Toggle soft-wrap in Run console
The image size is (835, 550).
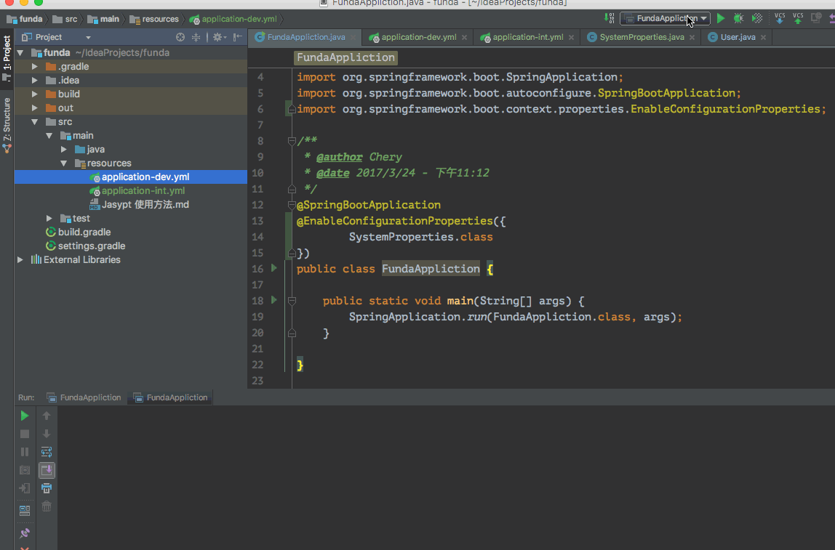(47, 452)
